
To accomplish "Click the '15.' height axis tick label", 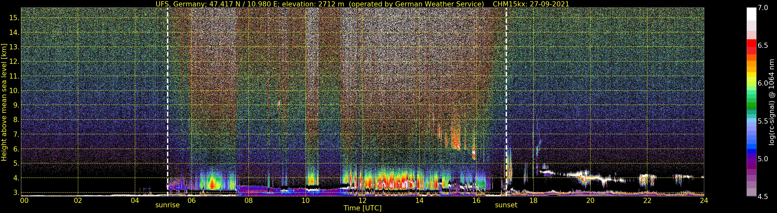I will [x=14, y=18].
